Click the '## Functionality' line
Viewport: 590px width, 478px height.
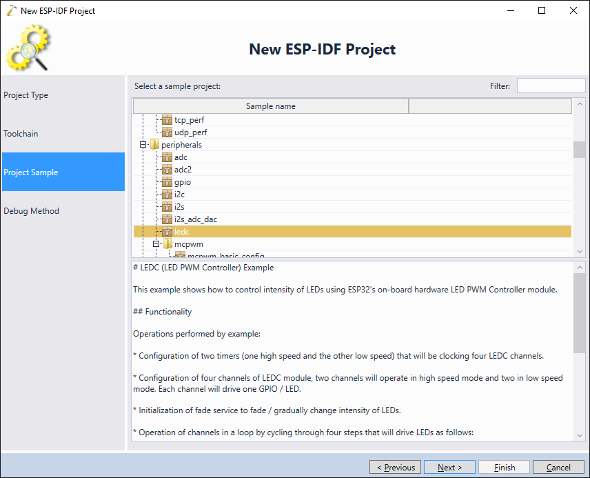click(163, 312)
